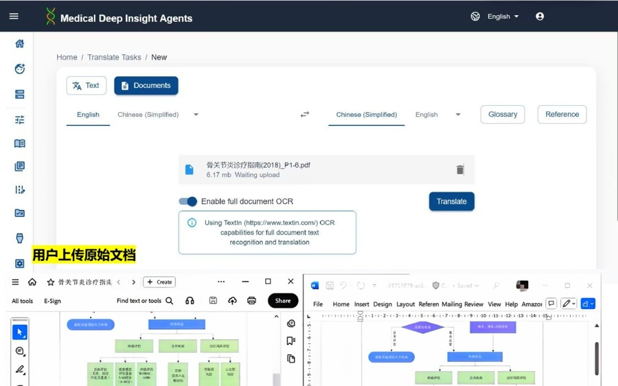
Task: Go to Home via sidebar house icon
Action: tap(20, 44)
